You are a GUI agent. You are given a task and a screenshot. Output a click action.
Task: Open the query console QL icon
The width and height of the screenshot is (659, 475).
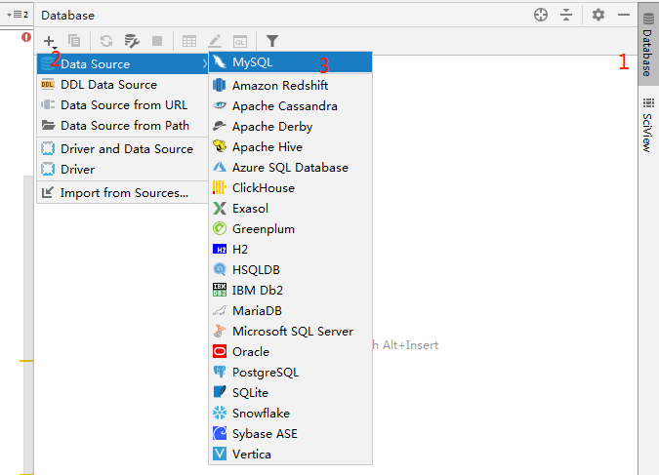pos(240,41)
